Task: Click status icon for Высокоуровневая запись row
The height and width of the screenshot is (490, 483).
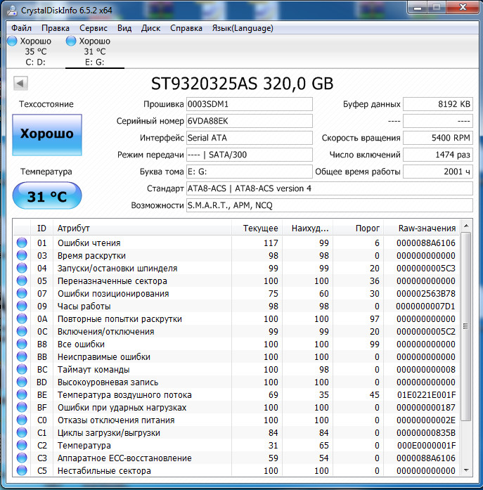Action: 22,382
